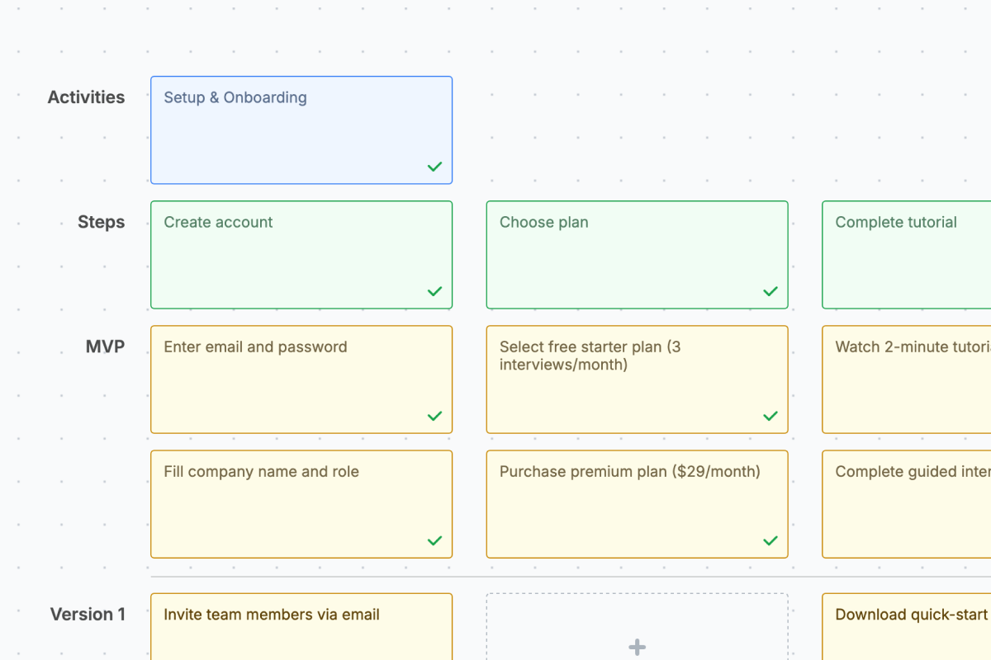The image size is (991, 660).
Task: Click the Version 1 row label
Action: (x=88, y=614)
